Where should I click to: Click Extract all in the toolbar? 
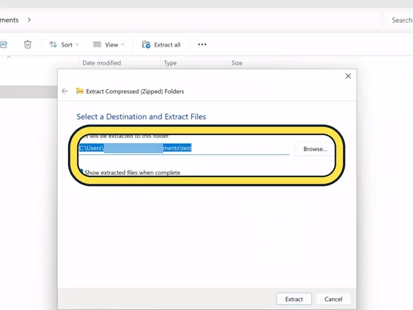(161, 45)
